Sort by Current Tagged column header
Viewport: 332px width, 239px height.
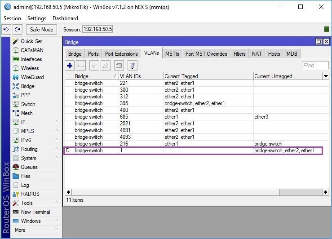pos(208,76)
